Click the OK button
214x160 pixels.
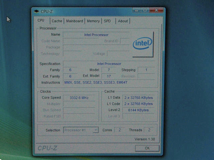147,148
